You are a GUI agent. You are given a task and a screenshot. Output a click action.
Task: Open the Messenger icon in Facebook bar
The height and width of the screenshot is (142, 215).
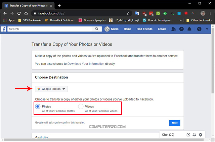tap(181, 29)
